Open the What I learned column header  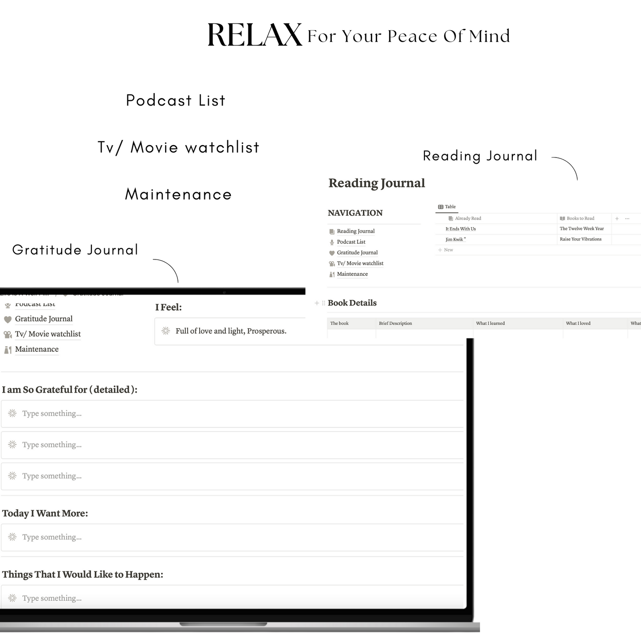(490, 323)
